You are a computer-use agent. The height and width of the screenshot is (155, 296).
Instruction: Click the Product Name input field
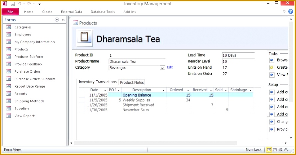tap(137, 61)
